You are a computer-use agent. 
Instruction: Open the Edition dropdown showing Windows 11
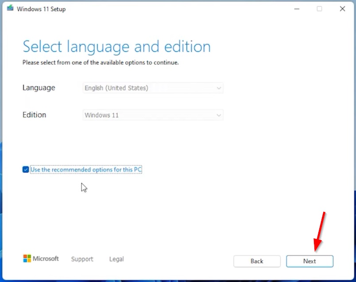tap(153, 115)
